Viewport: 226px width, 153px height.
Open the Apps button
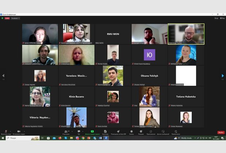coord(151,132)
